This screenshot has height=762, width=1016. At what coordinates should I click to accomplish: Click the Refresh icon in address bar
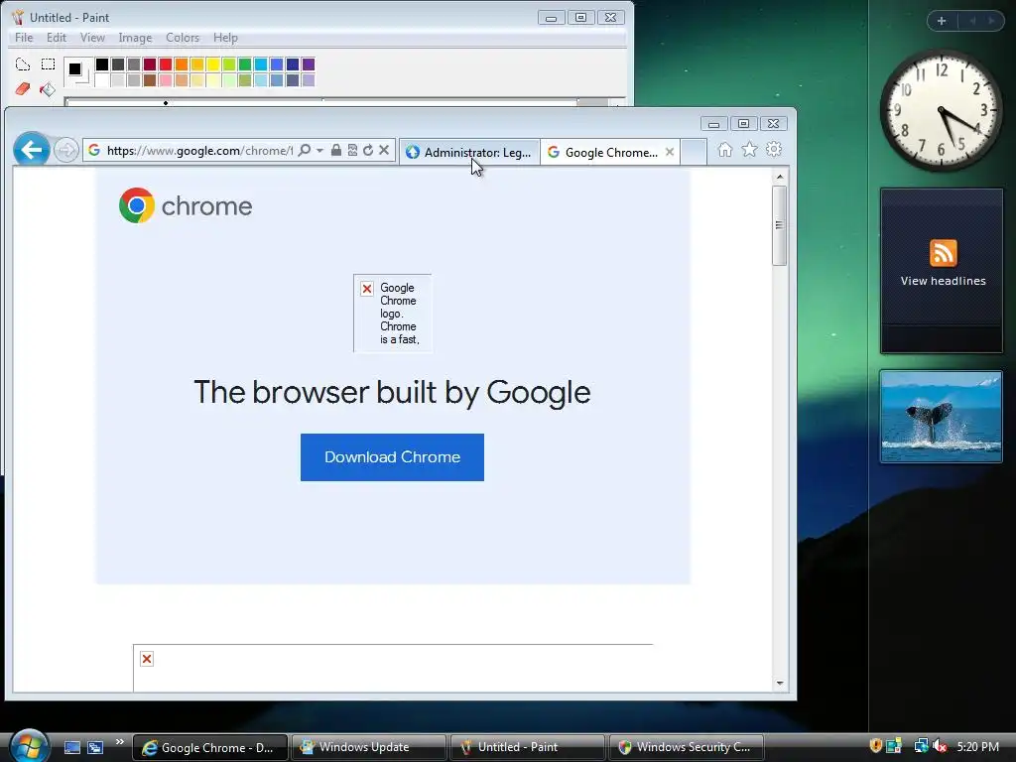[368, 151]
